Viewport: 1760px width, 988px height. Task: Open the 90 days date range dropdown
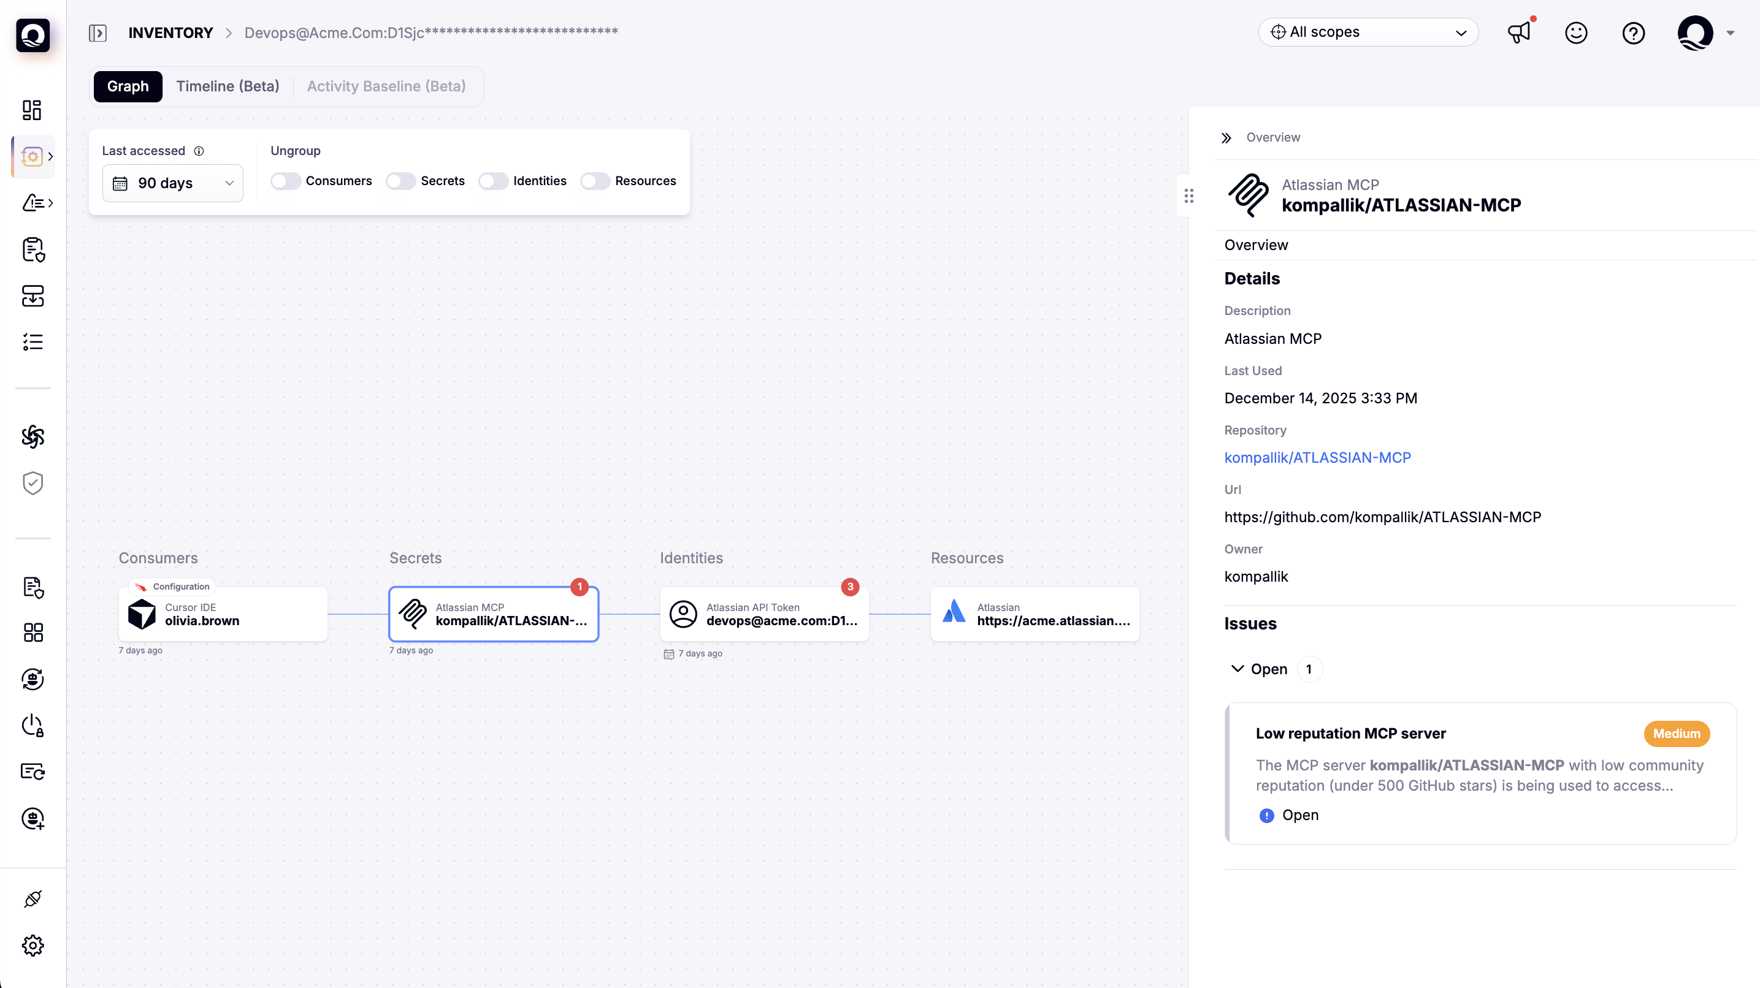click(173, 183)
